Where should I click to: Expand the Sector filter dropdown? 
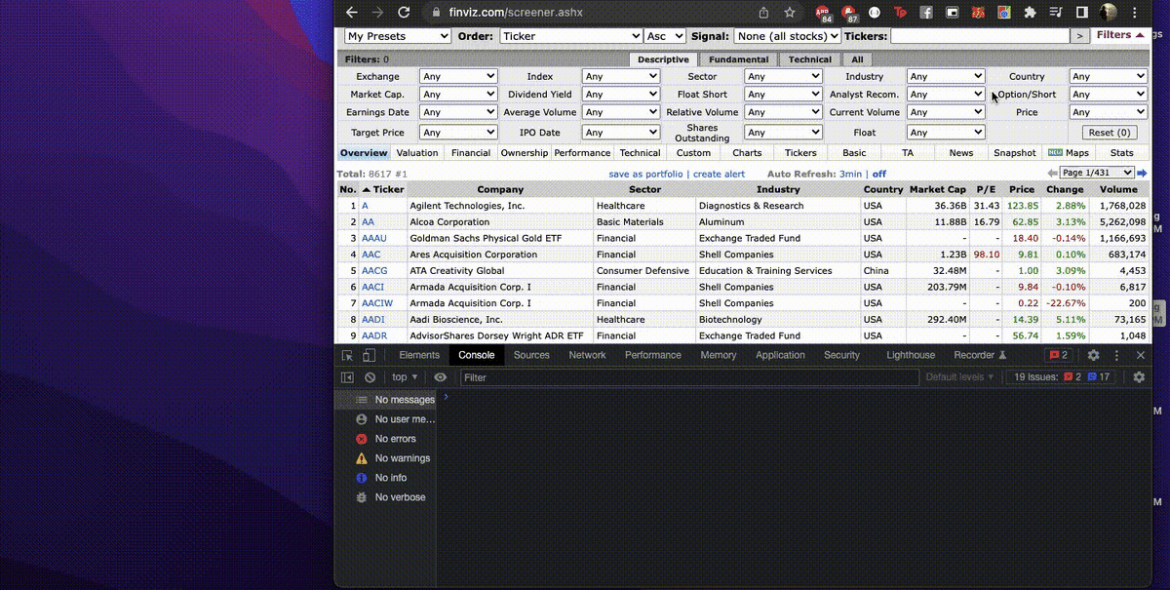783,76
